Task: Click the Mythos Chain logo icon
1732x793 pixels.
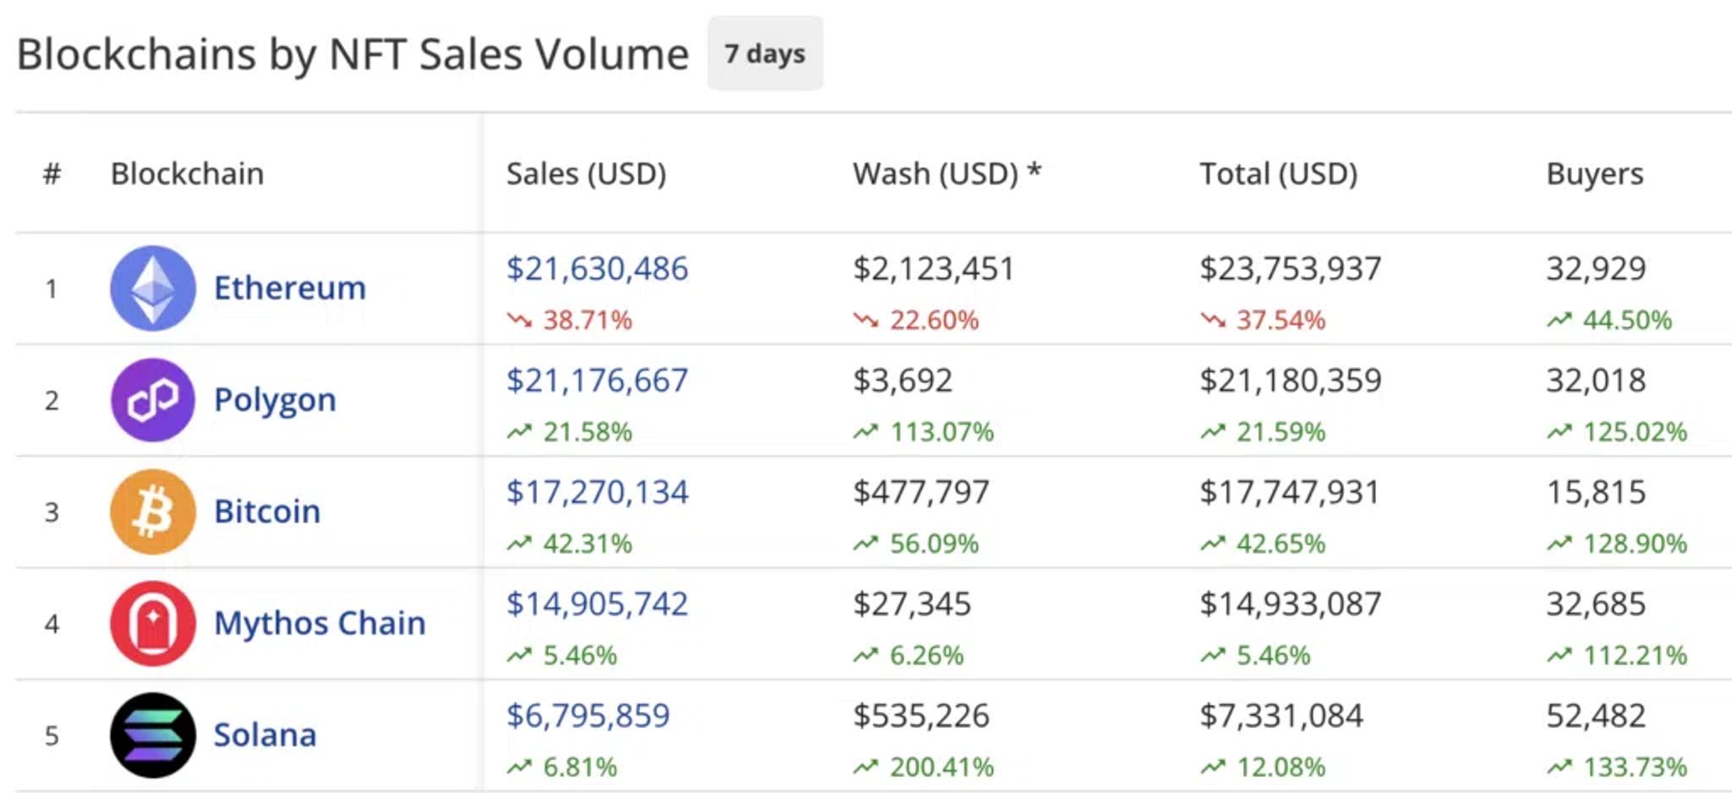Action: click(153, 623)
